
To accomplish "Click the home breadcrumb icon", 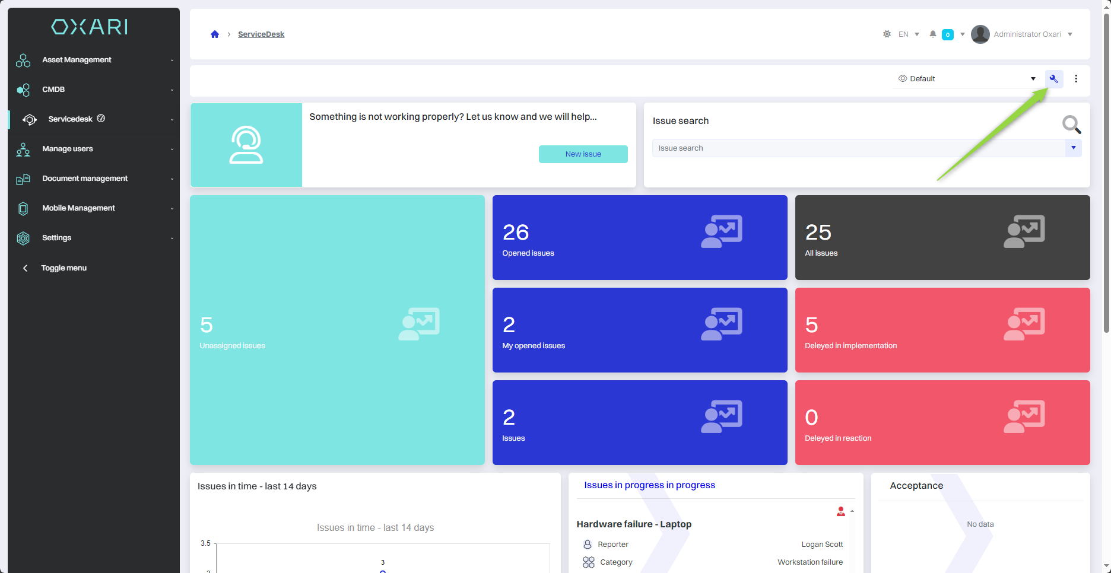I will (215, 34).
